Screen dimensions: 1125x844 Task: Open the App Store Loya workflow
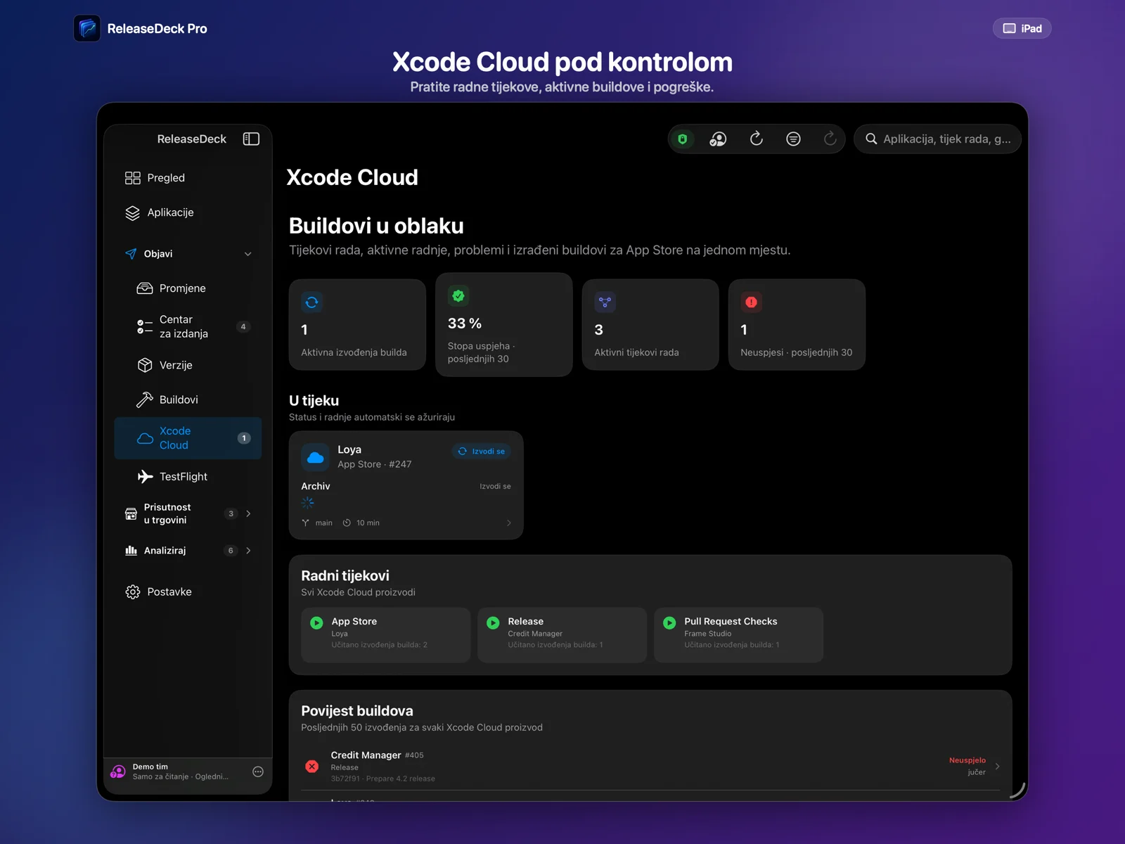coord(386,634)
